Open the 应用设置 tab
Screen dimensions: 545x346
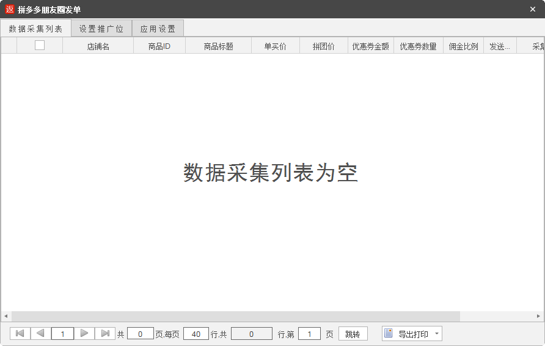[x=158, y=29]
